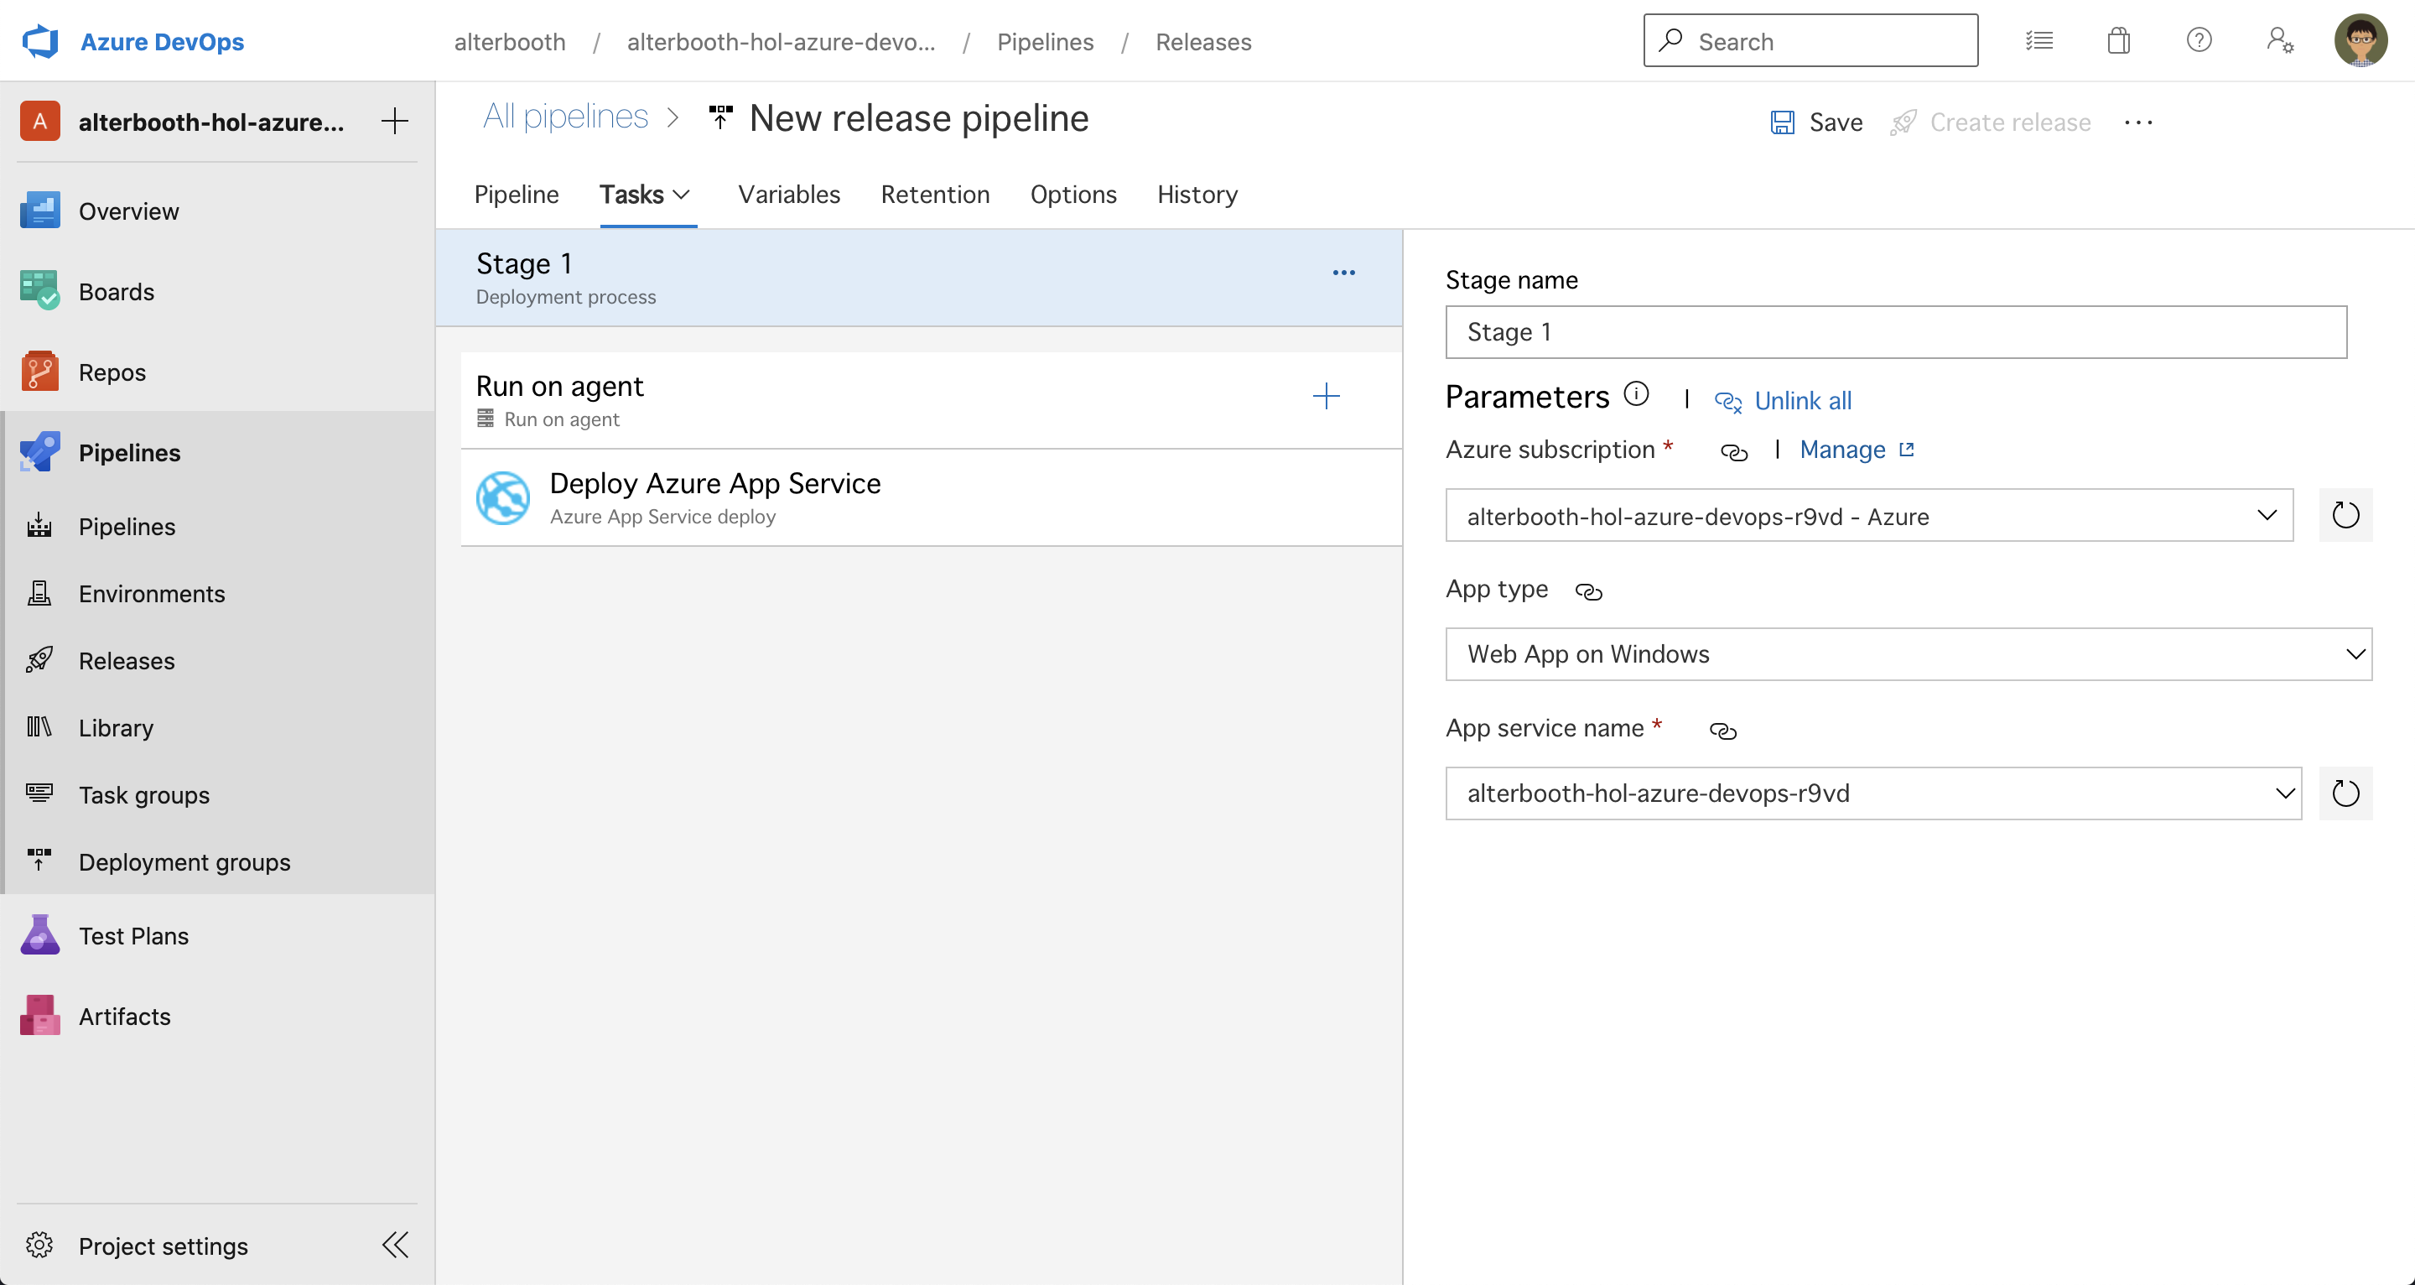This screenshot has width=2415, height=1285.
Task: Refresh the App service name list
Action: coord(2345,793)
